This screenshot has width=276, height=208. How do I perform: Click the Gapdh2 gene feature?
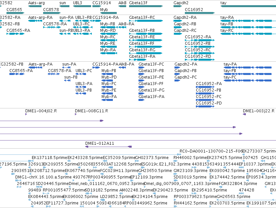[x=178, y=6]
